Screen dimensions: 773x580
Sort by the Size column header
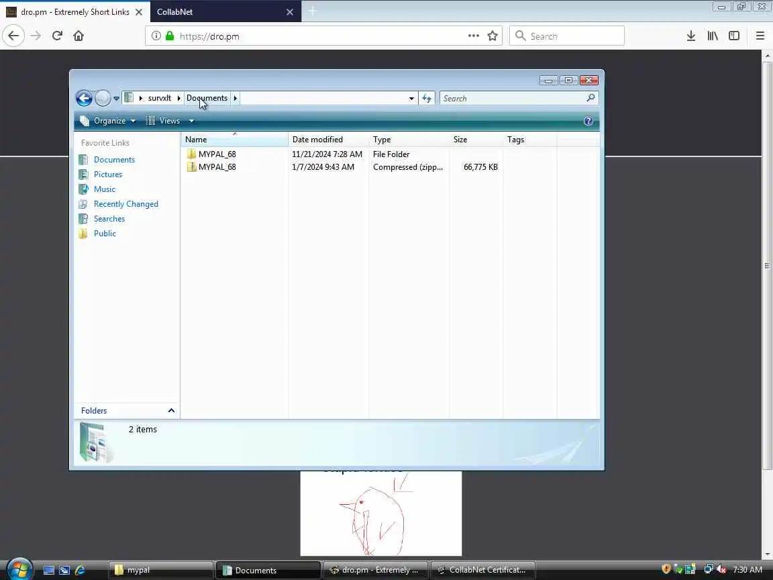pyautogui.click(x=476, y=140)
